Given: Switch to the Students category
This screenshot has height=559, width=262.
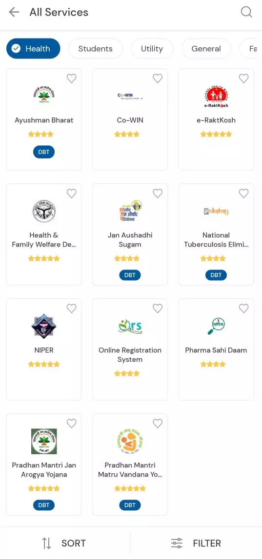Looking at the screenshot, I should 95,48.
